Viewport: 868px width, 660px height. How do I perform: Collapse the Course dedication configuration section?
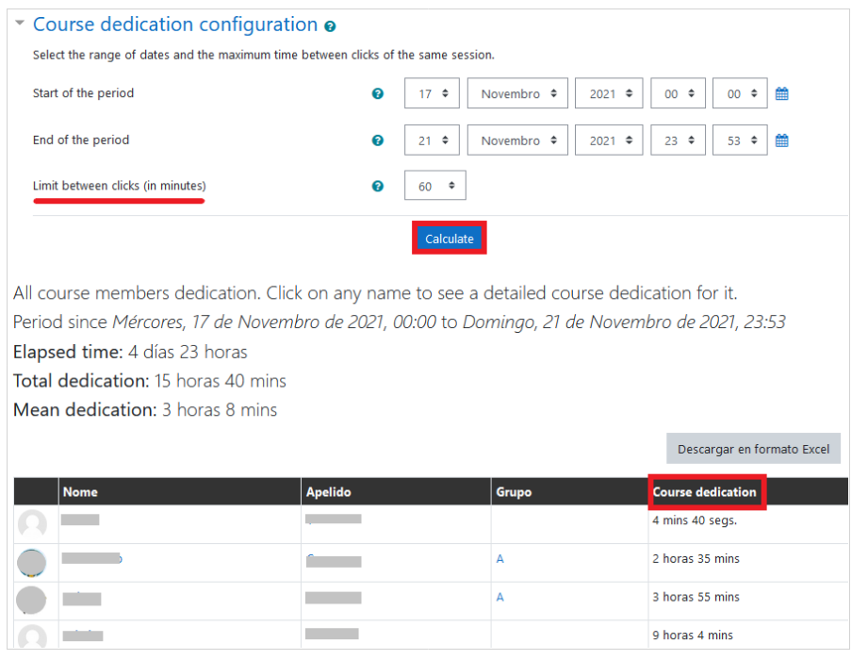(x=20, y=24)
